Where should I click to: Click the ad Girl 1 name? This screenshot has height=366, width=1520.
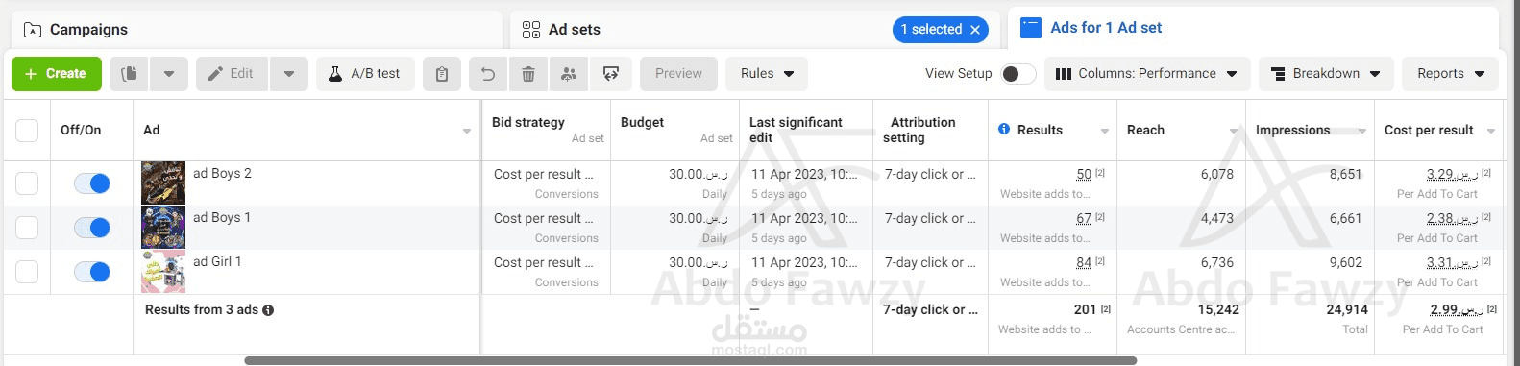coord(217,262)
